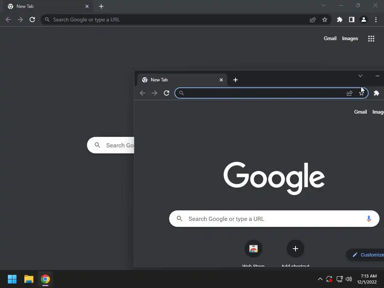The height and width of the screenshot is (288, 384).
Task: Open profile avatar in back window
Action: [364, 19]
